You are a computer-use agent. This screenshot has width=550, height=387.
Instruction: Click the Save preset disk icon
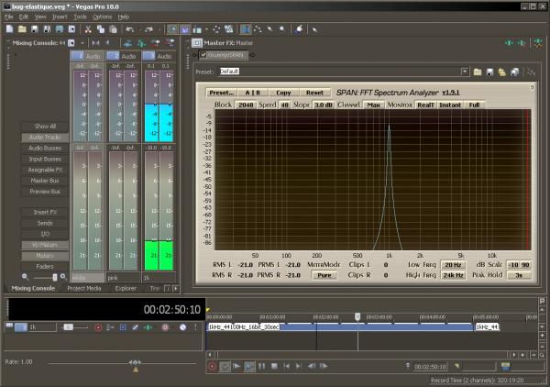click(489, 72)
